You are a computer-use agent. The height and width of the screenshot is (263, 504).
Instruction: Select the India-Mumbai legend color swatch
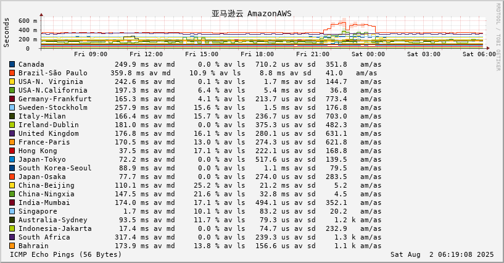coord(12,202)
